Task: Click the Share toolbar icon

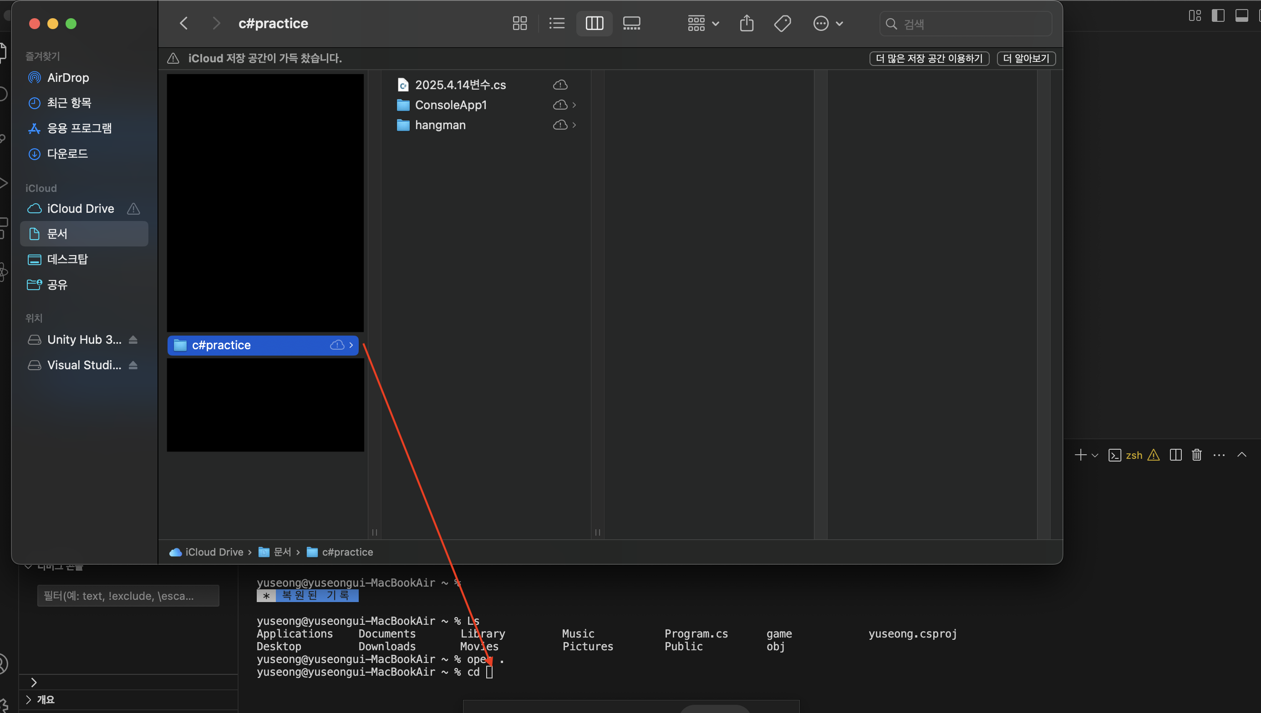Action: pyautogui.click(x=747, y=23)
